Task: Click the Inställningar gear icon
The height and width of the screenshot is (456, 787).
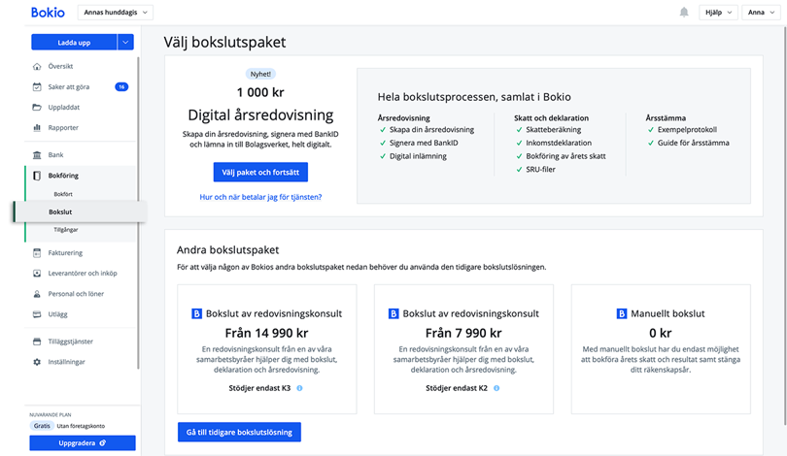Action: coord(37,362)
